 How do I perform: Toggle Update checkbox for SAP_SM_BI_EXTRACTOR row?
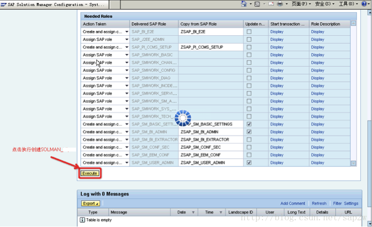(249, 139)
